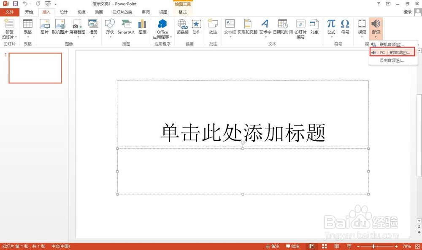Insert a Chart (图表)
The image size is (422, 250).
142,27
